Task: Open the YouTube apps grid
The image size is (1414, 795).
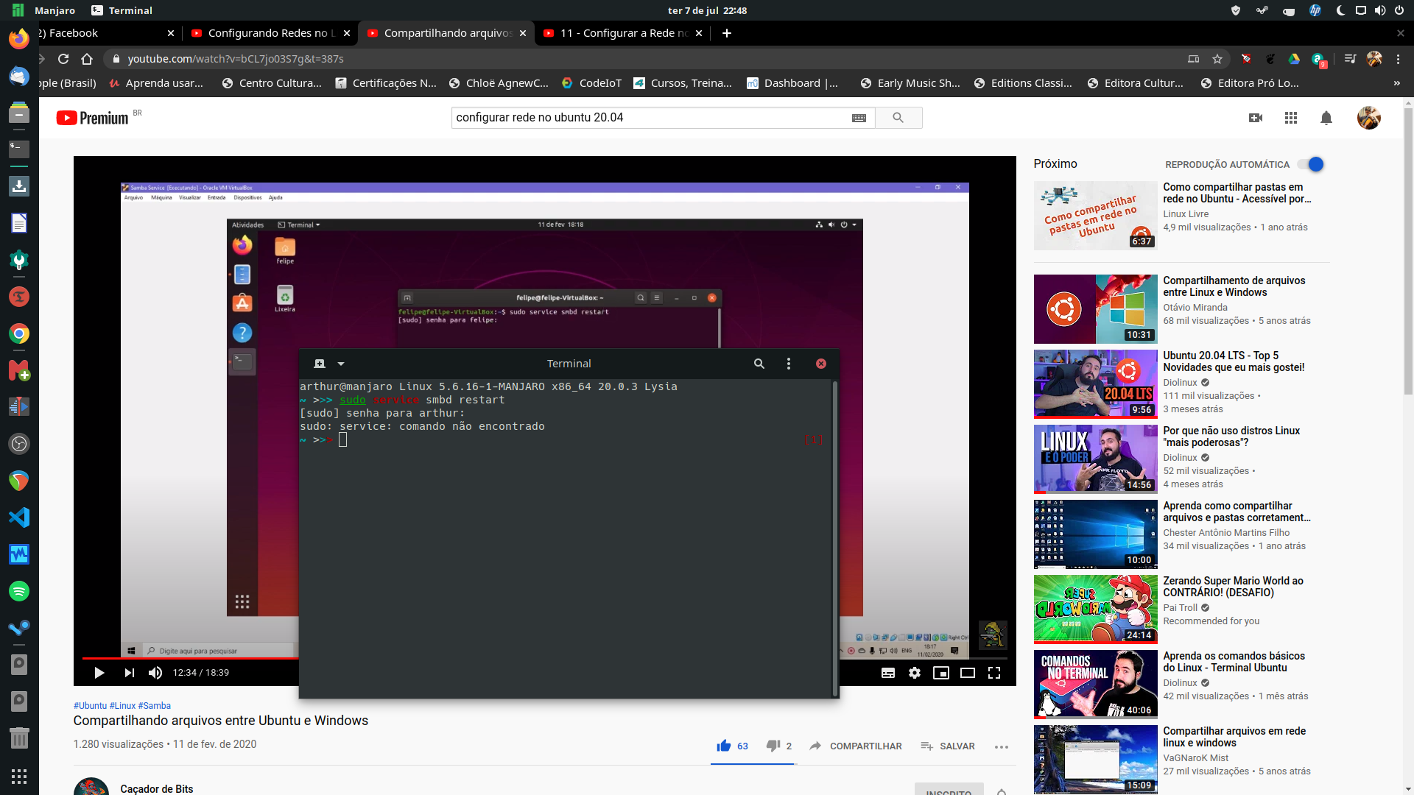Action: pos(1291,118)
